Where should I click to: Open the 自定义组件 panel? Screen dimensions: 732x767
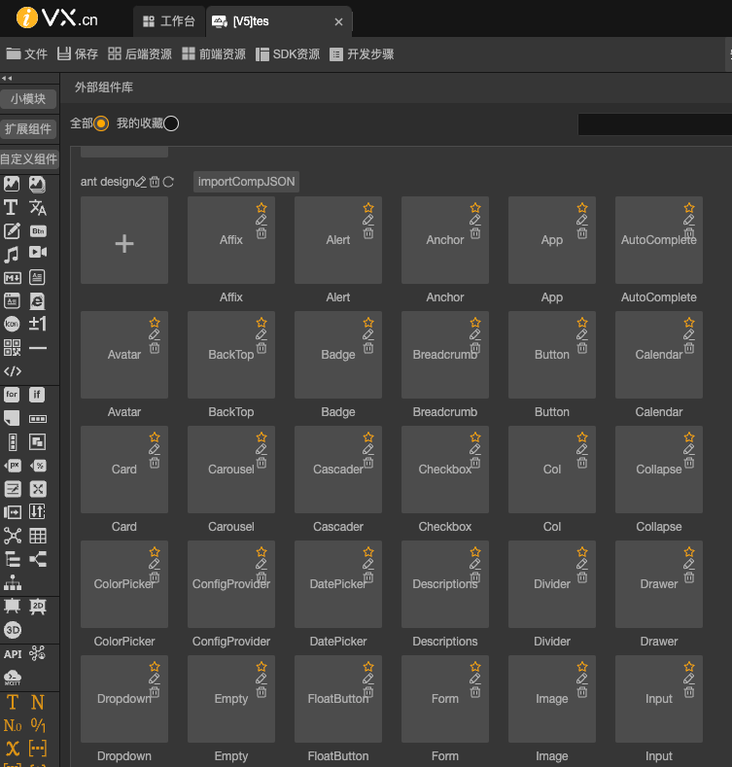pos(28,159)
